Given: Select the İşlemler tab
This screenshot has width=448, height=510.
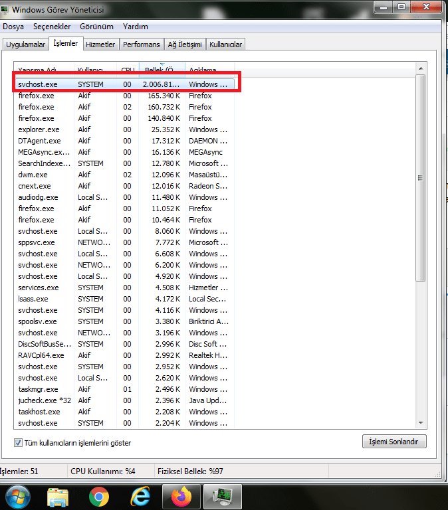Looking at the screenshot, I should click(x=66, y=43).
